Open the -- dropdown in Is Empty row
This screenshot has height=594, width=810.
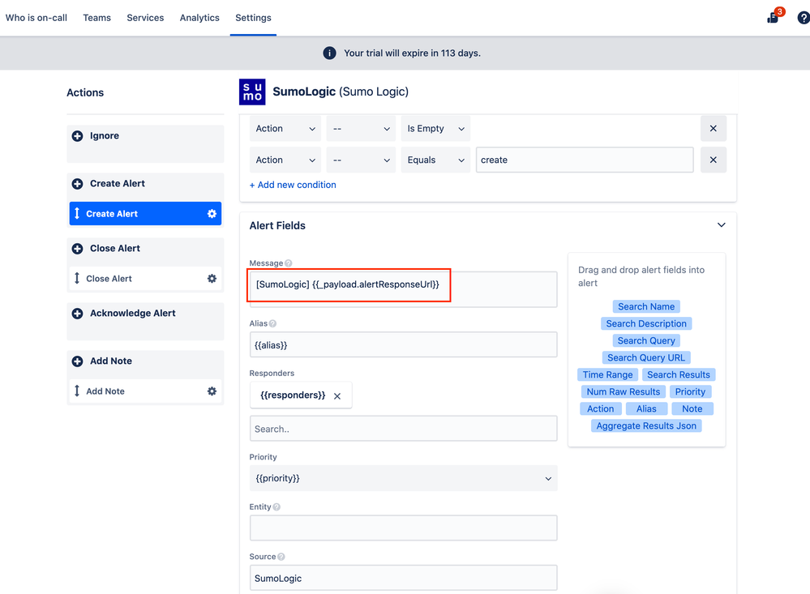pyautogui.click(x=361, y=129)
